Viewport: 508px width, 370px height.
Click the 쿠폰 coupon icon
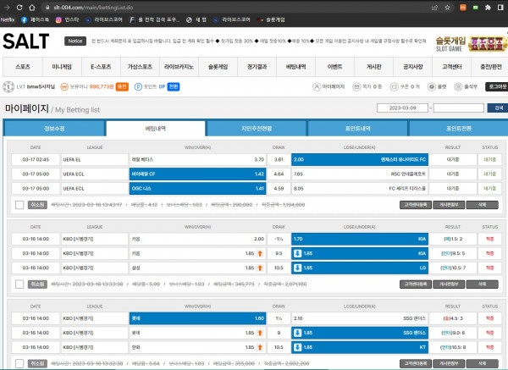393,86
